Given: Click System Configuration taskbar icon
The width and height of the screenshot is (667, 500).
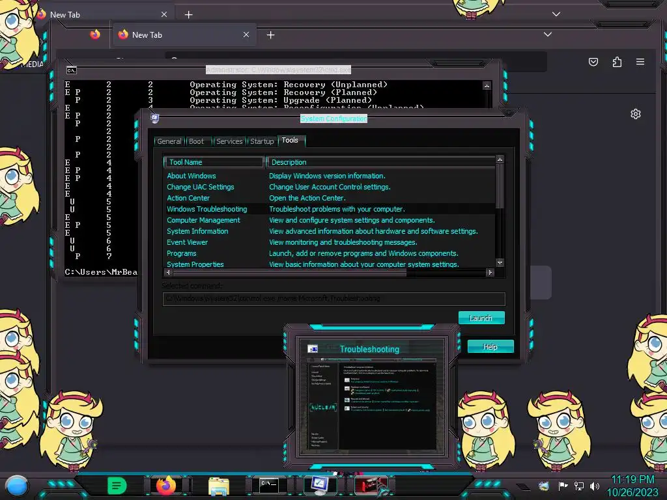Looking at the screenshot, I should pos(320,485).
